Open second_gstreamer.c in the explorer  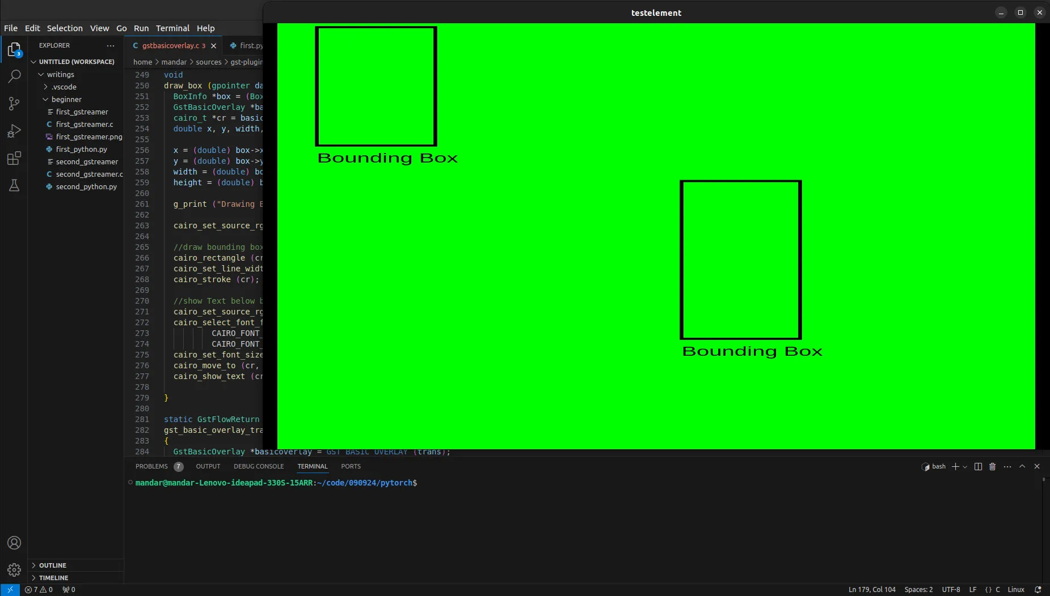click(x=89, y=174)
